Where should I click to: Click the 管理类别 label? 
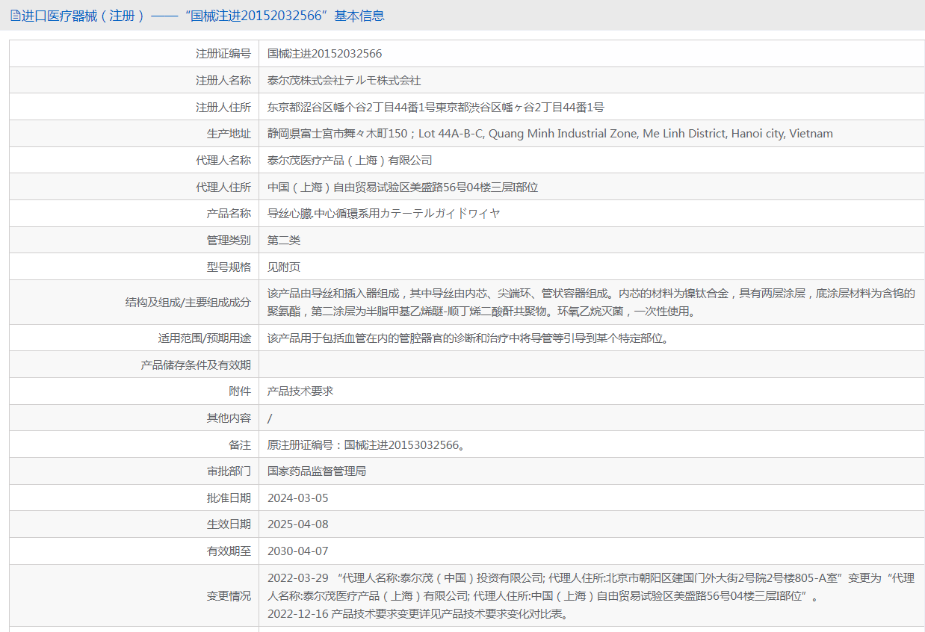[x=229, y=241]
